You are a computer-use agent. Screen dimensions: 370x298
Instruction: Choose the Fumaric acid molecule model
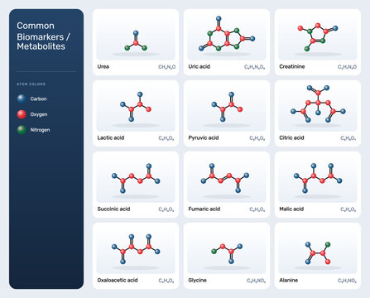[x=225, y=178]
